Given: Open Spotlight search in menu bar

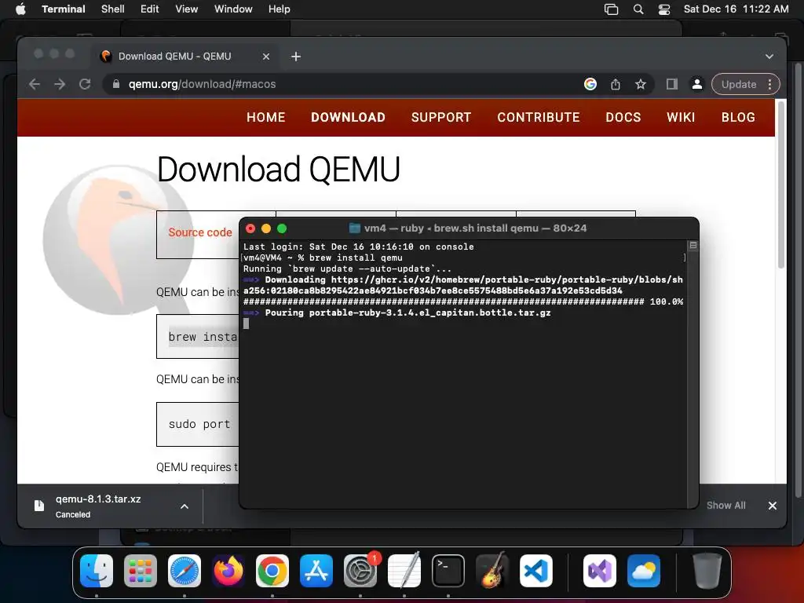Looking at the screenshot, I should tap(638, 9).
